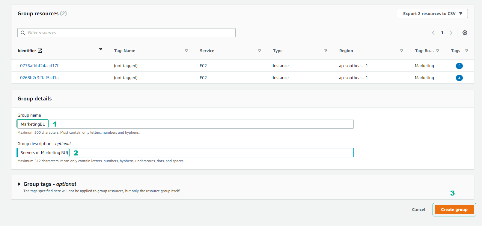Expand Group tags optional section
This screenshot has height=226, width=482.
click(19, 184)
